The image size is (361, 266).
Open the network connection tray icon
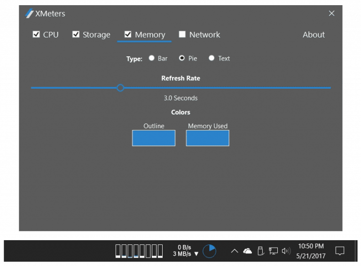[x=274, y=251]
